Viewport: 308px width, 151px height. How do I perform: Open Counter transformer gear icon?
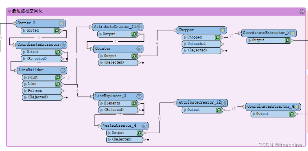click(139, 49)
